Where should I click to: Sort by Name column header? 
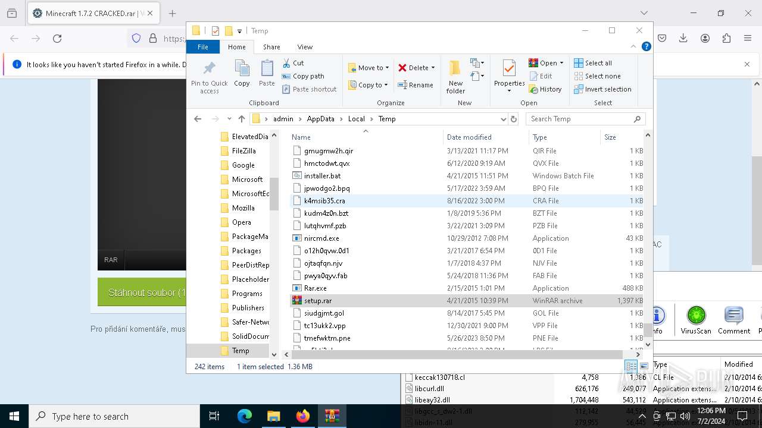[x=366, y=137]
